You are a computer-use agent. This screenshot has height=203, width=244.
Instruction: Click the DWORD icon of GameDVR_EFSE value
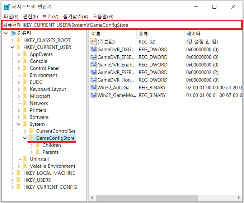click(x=94, y=57)
